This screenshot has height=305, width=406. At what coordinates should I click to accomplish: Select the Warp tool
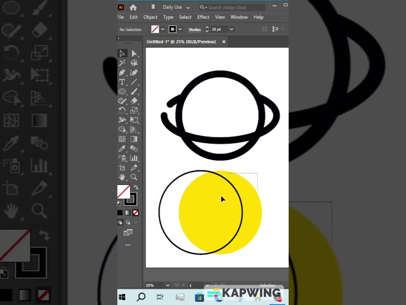coord(122,120)
